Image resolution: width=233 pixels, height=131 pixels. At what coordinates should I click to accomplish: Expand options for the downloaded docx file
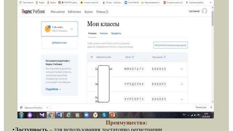[x=47, y=108]
